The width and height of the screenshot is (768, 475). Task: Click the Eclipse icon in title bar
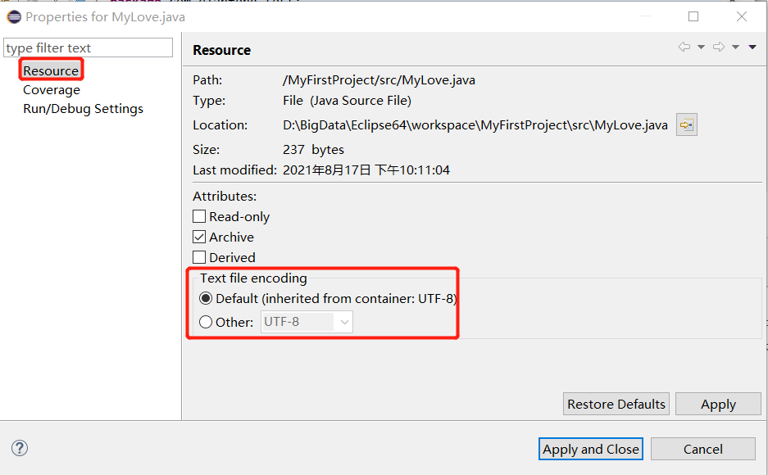(x=14, y=16)
